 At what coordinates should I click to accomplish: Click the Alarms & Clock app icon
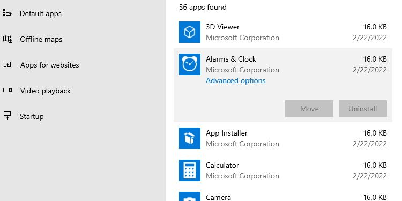click(190, 64)
